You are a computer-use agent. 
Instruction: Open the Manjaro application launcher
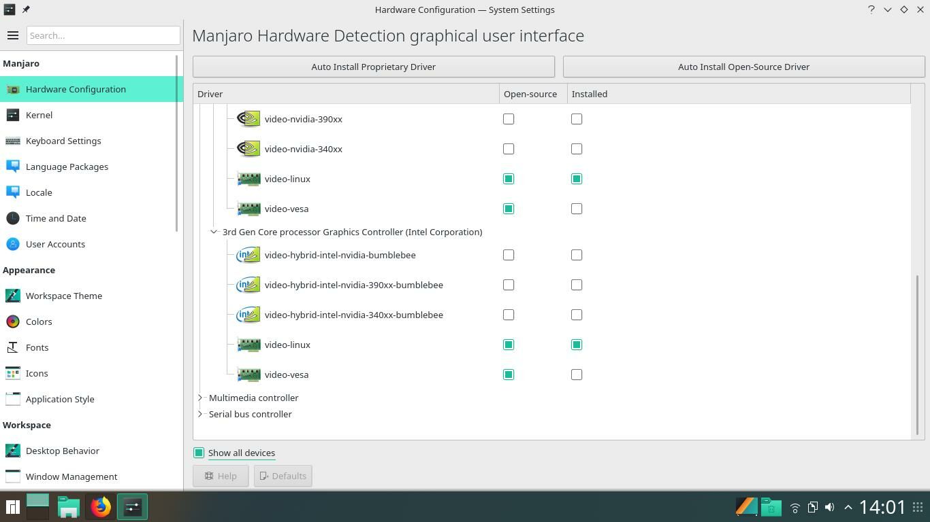tap(12, 507)
